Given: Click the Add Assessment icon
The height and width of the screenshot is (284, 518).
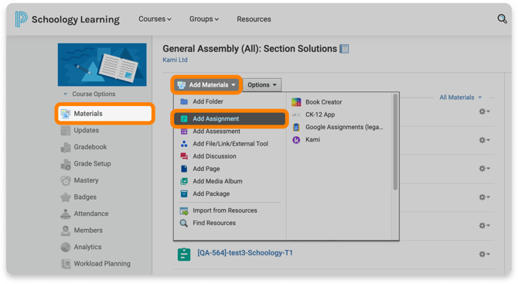Looking at the screenshot, I should click(184, 132).
